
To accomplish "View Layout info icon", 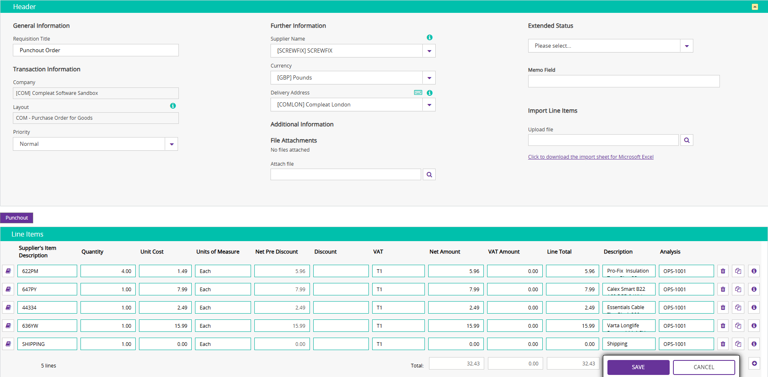I will pos(173,106).
